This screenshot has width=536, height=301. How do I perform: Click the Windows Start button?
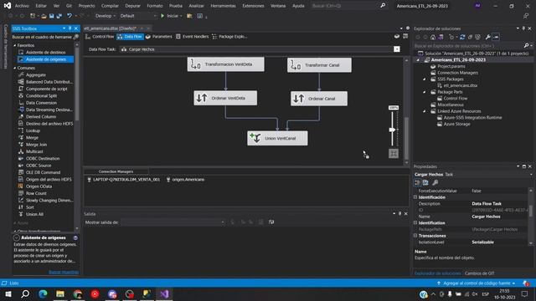tap(8, 293)
